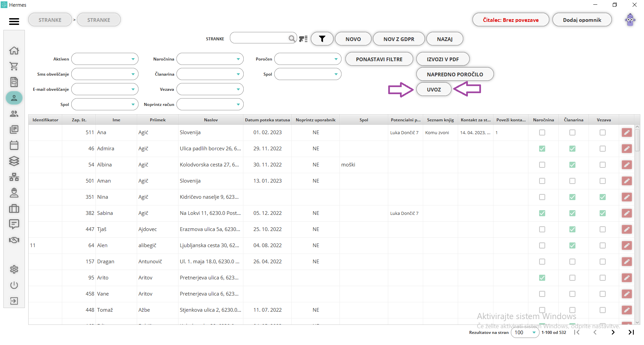Open the user avatar at top right

[630, 20]
